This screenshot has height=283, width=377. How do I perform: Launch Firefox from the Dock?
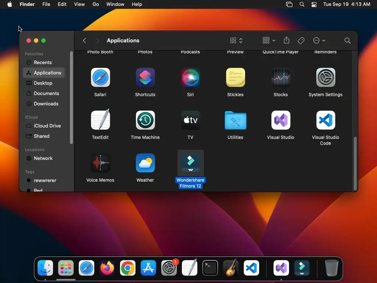[x=107, y=268]
